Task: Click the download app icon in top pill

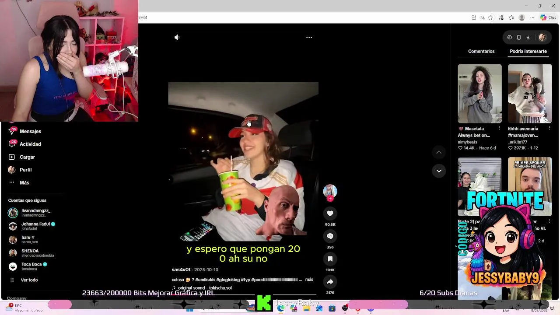Action: (x=528, y=38)
